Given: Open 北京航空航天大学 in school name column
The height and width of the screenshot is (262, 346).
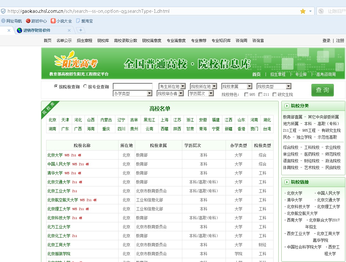Looking at the screenshot, I should coord(62,200).
